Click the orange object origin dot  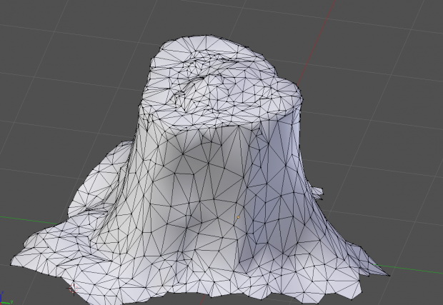238,217
